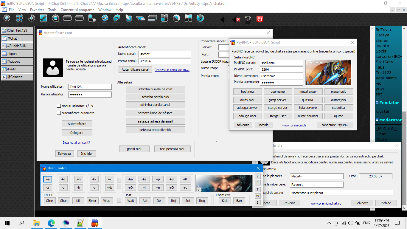Click the Firefox globe icon in the toolbar
This screenshot has width=407, height=229.
[200, 18]
